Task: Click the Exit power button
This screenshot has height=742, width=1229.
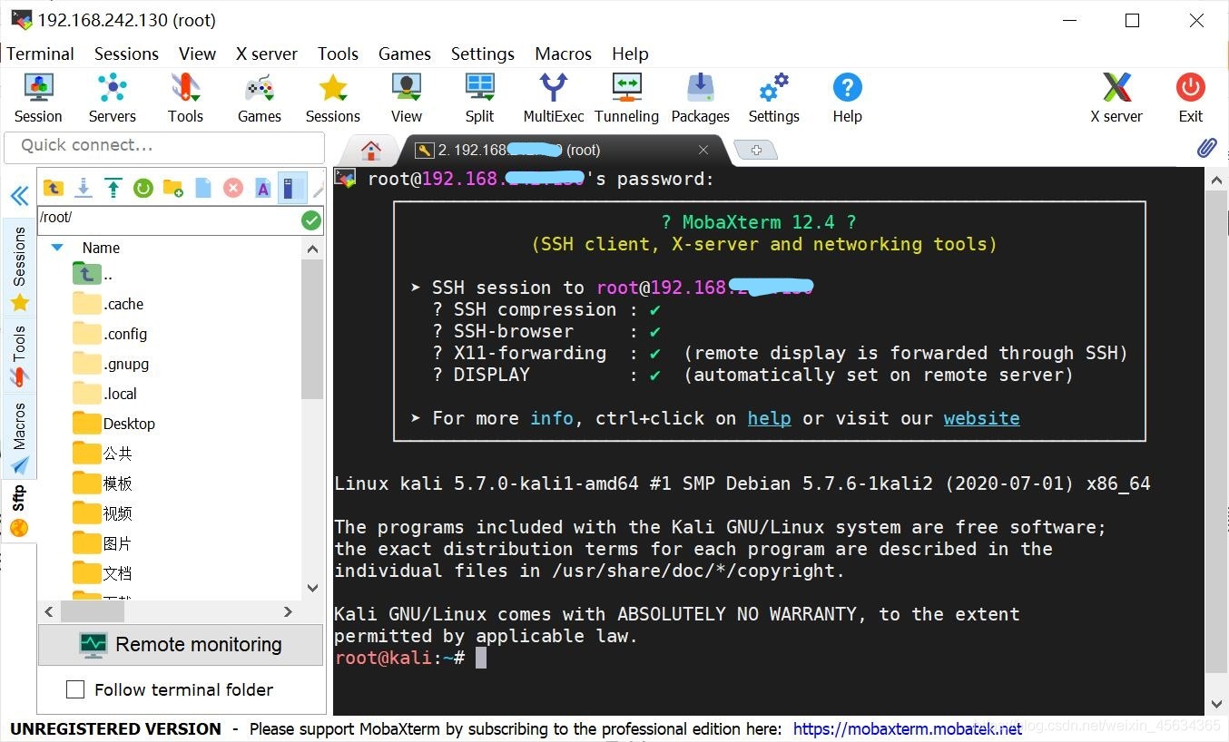Action: [1190, 98]
